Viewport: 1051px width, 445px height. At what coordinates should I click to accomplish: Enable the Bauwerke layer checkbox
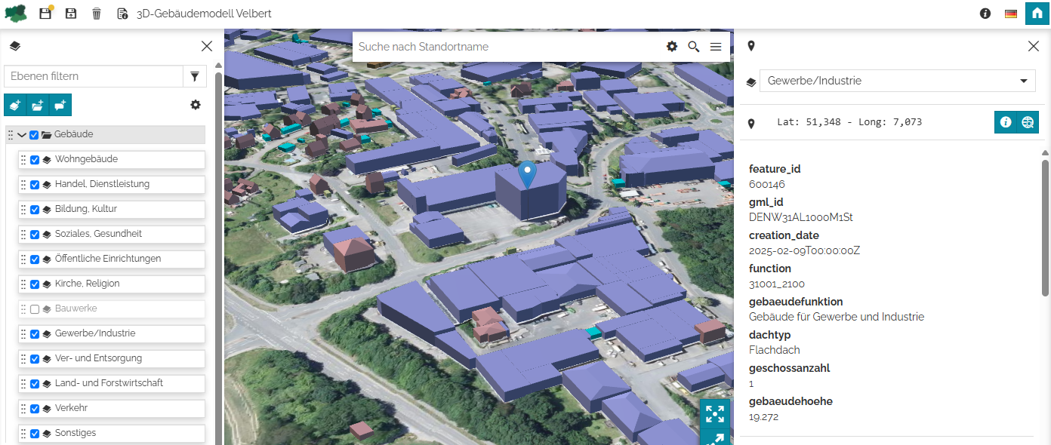click(x=35, y=309)
